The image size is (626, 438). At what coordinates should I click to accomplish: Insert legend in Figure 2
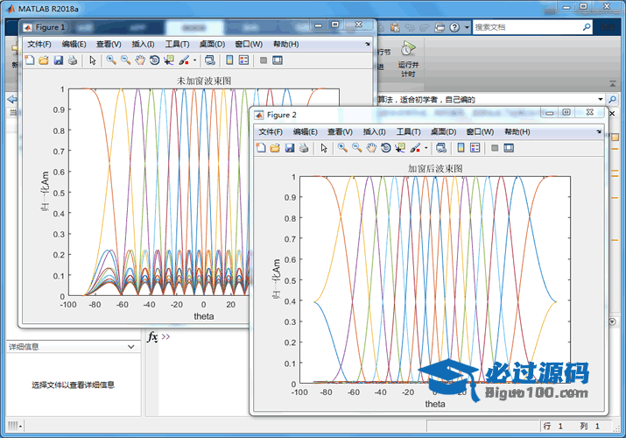tap(475, 148)
